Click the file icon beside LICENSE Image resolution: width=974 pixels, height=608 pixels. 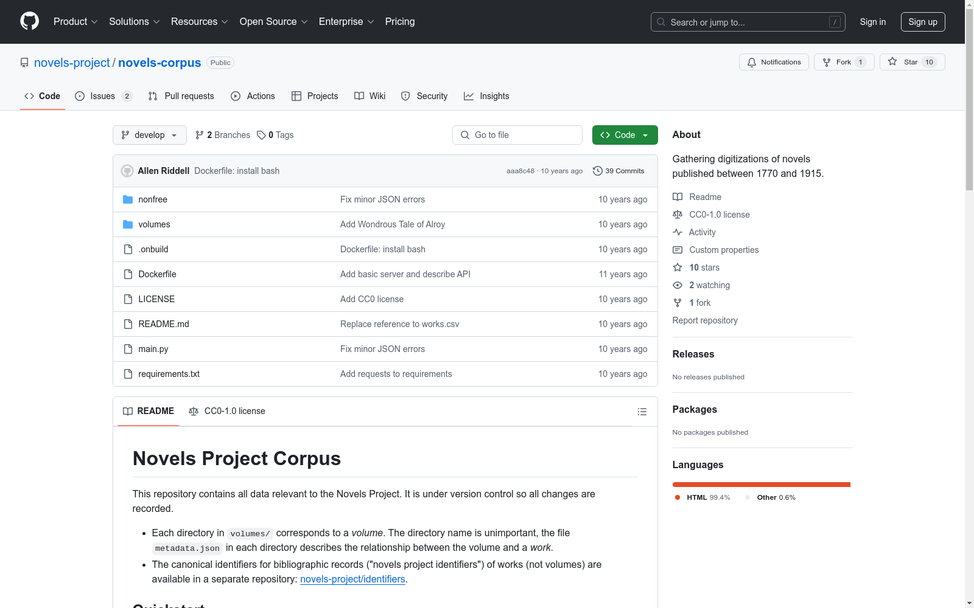pyautogui.click(x=128, y=299)
